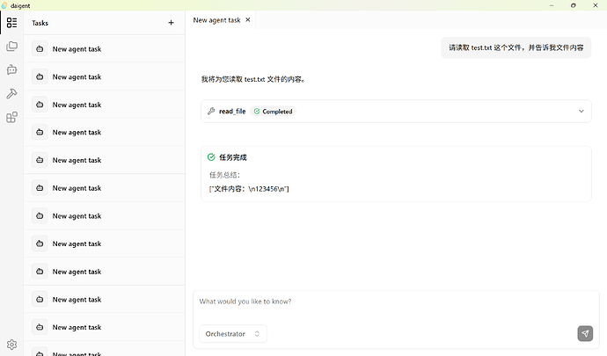
Task: Click the read_file label text
Action: [232, 112]
